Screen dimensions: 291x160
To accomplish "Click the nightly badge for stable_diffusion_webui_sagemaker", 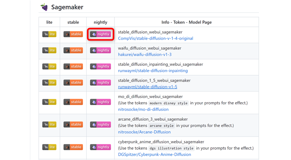I will point(100,34).
